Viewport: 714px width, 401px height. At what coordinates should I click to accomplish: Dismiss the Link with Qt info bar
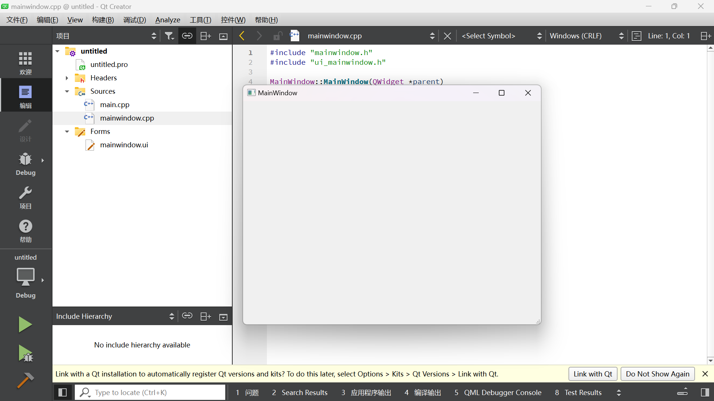pos(705,374)
